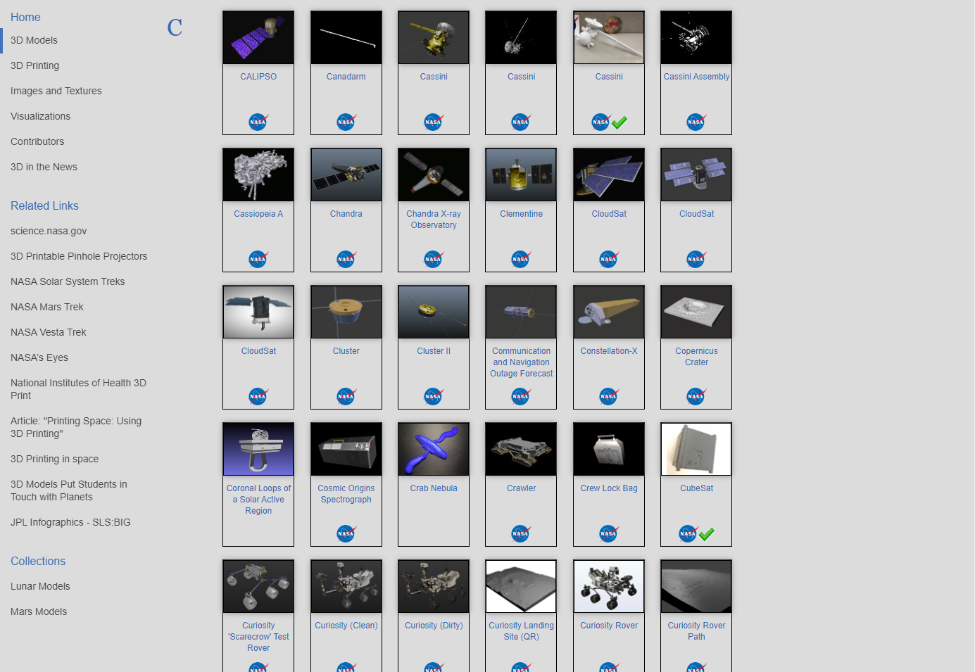Image resolution: width=975 pixels, height=672 pixels.
Task: Click the NASA logo icon under Canadarm
Action: coord(346,121)
